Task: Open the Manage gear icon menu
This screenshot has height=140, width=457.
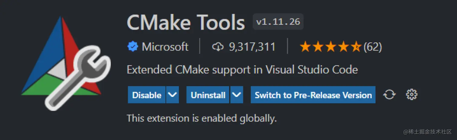Action: click(411, 95)
